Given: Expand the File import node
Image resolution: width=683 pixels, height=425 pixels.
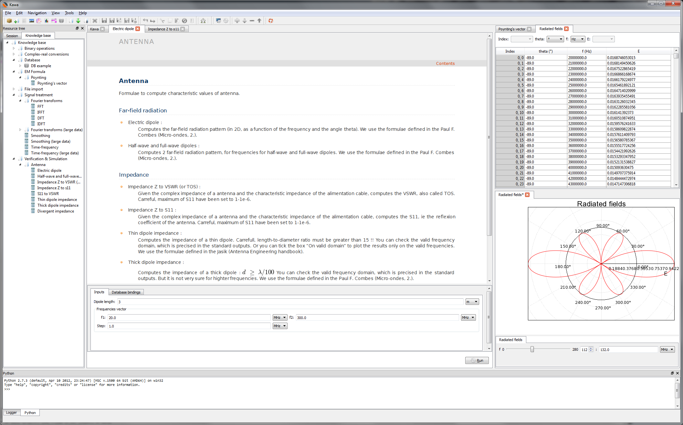Looking at the screenshot, I should [x=14, y=89].
